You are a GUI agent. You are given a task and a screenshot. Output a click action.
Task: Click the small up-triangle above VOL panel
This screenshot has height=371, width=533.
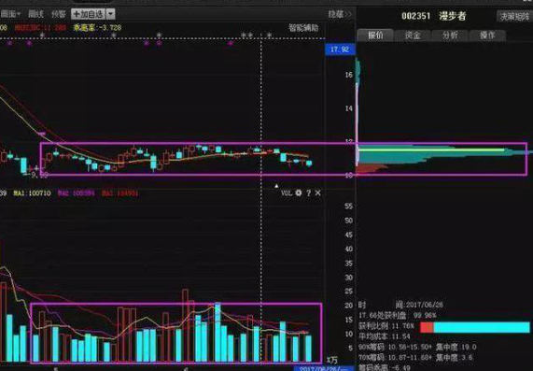[x=276, y=186]
